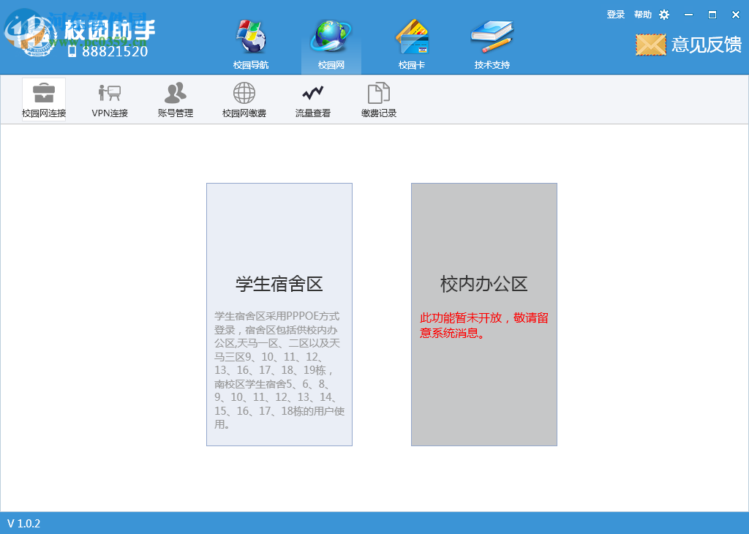Screen dimensions: 749x534
Task: Click the 校内办公区 office area panel
Action: [x=483, y=315]
